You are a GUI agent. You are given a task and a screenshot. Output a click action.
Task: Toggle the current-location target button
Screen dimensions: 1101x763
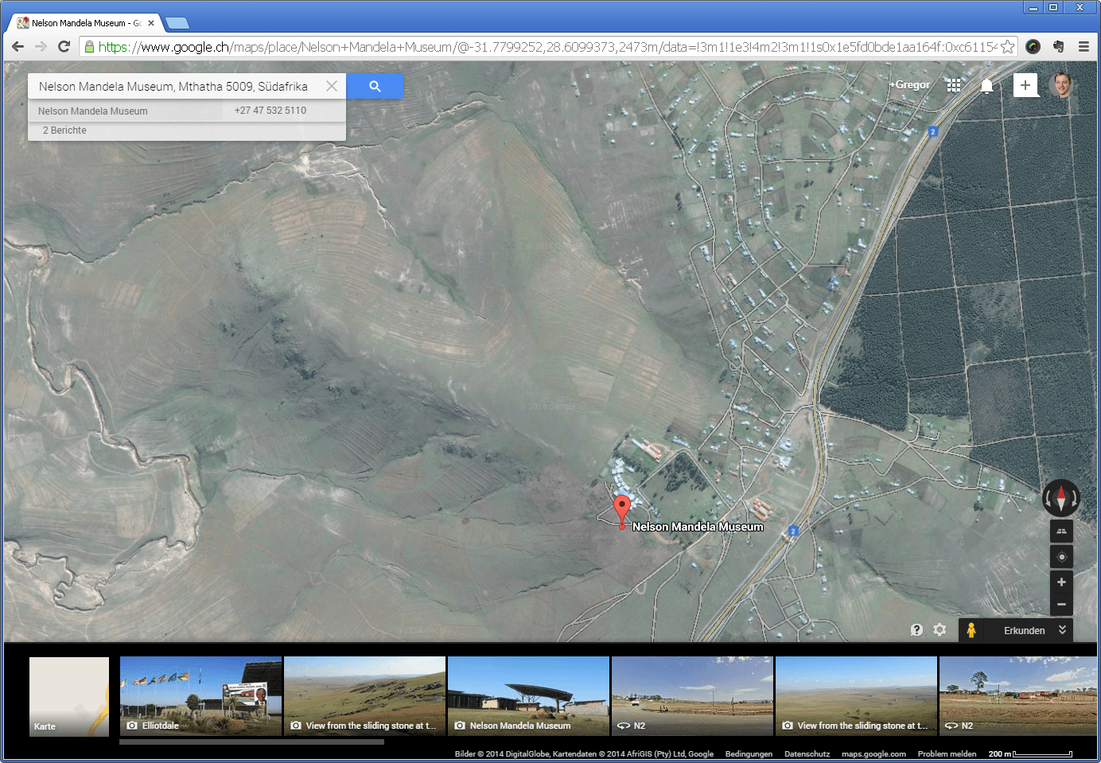[x=1061, y=556]
